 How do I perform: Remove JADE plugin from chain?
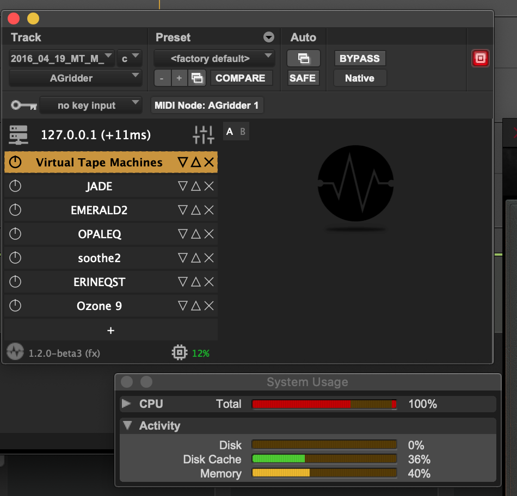click(209, 186)
